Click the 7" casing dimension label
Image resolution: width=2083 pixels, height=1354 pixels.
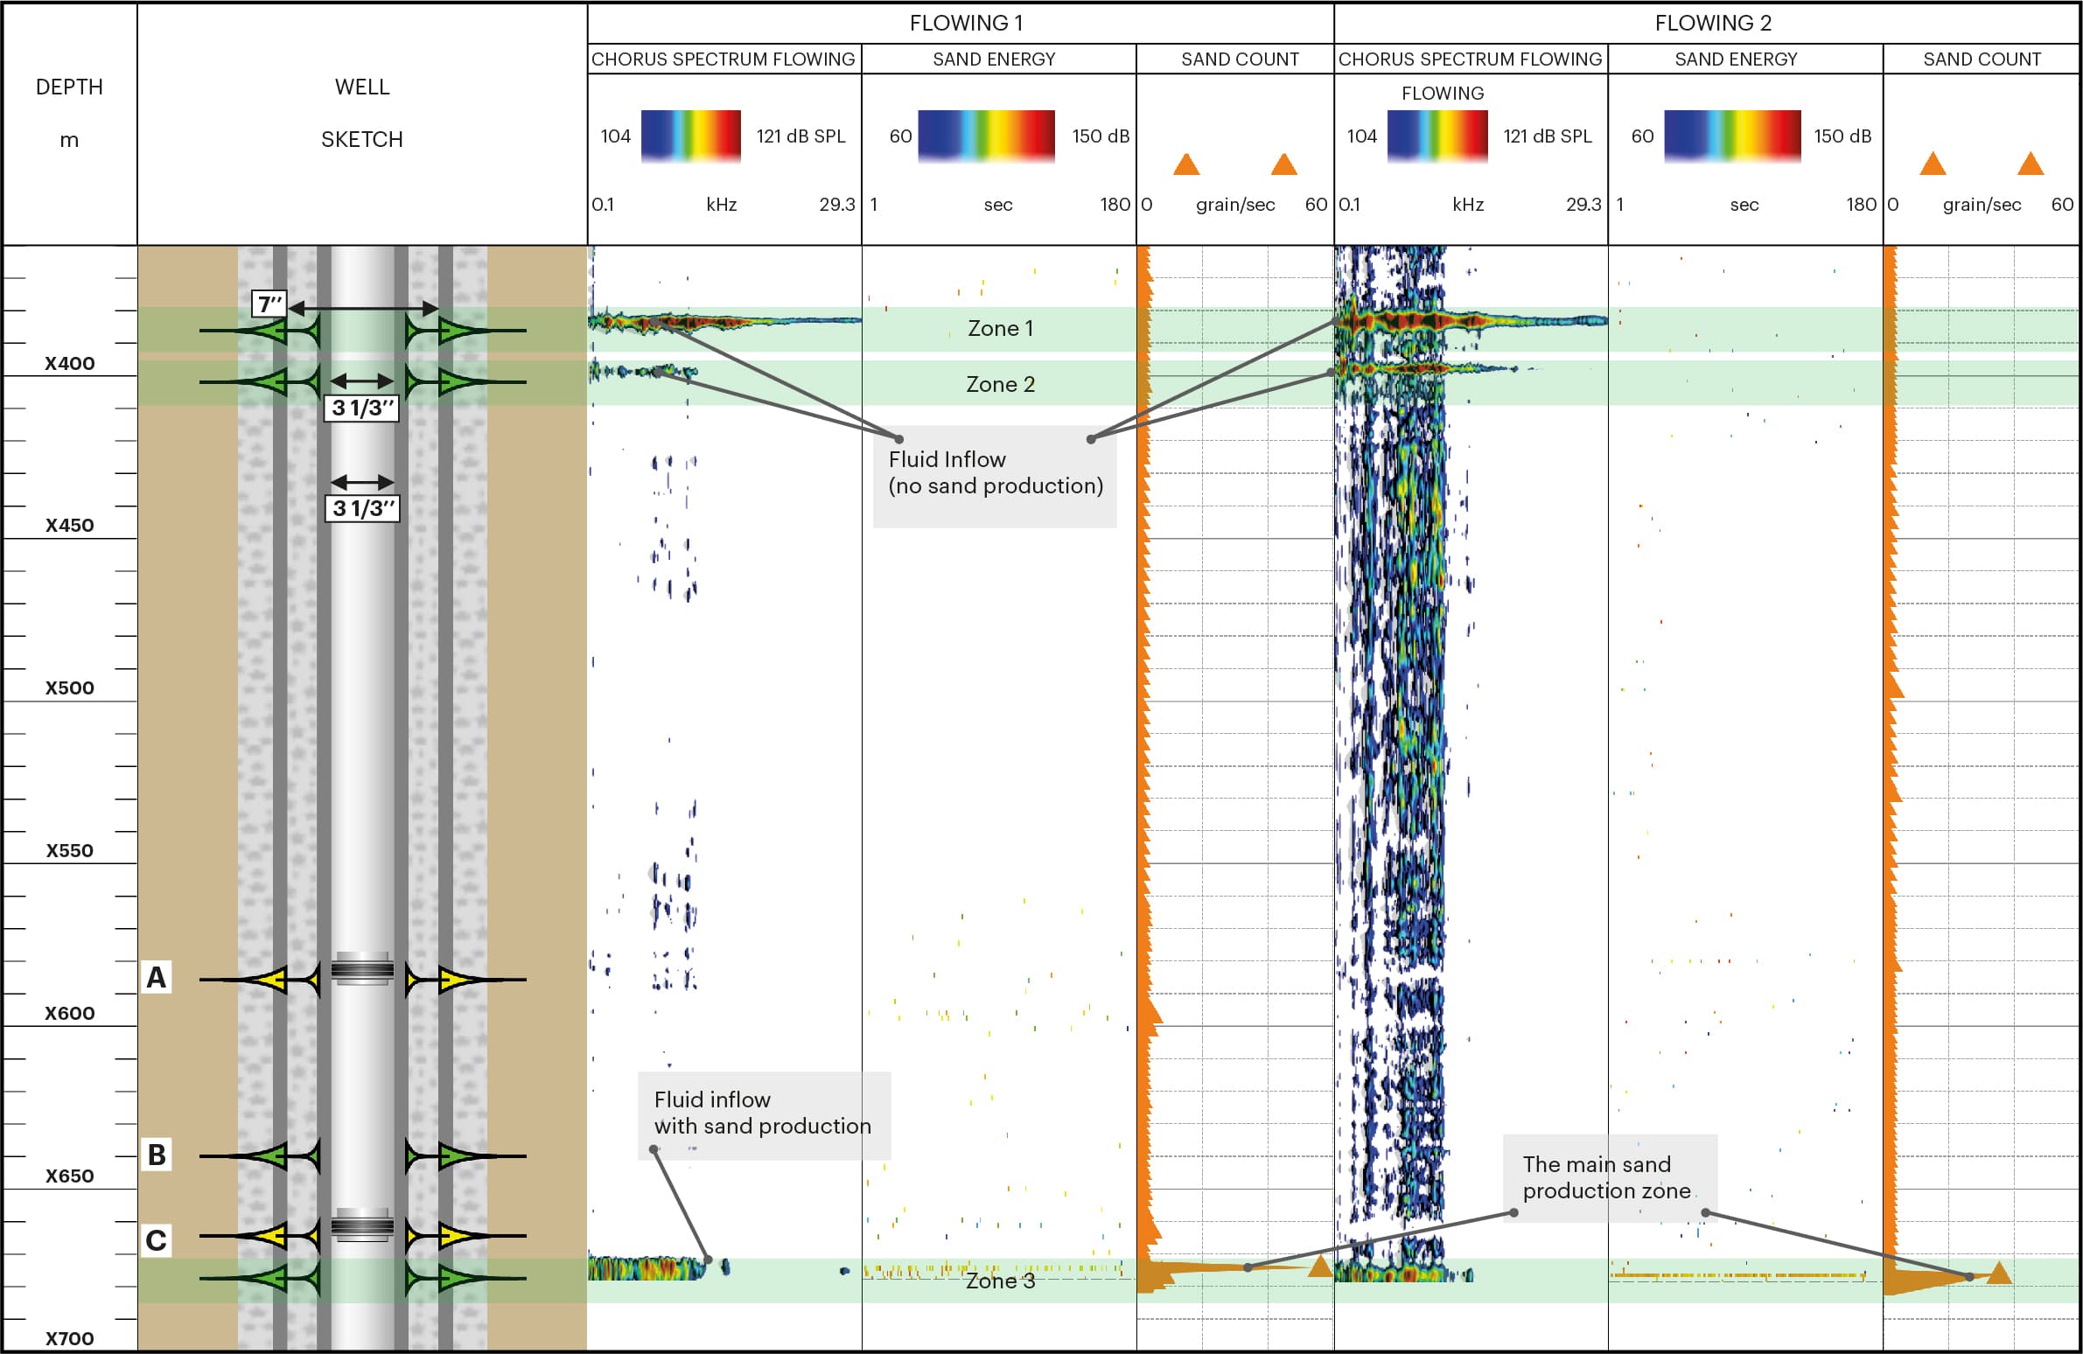tap(269, 304)
